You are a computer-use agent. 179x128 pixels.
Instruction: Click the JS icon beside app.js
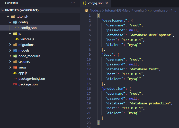click(15, 73)
